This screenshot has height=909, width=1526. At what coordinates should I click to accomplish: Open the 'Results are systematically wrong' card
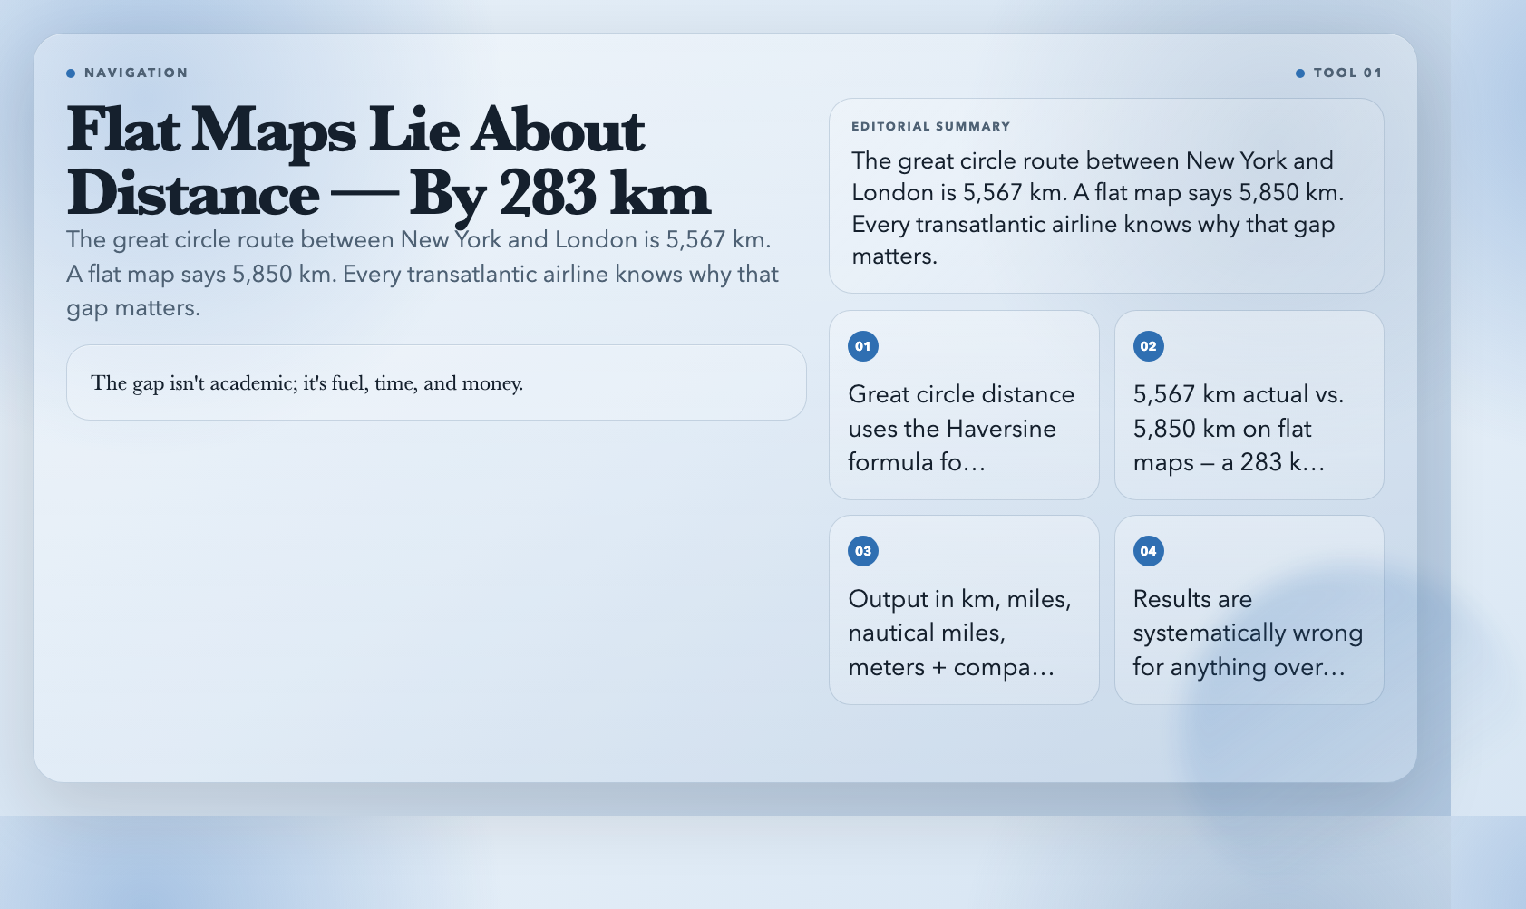coord(1249,610)
